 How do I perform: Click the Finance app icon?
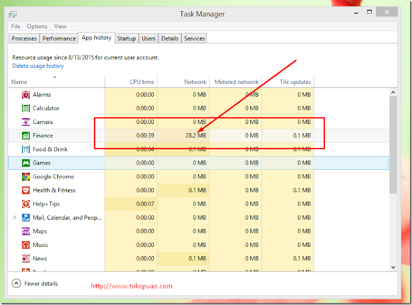pyautogui.click(x=26, y=135)
